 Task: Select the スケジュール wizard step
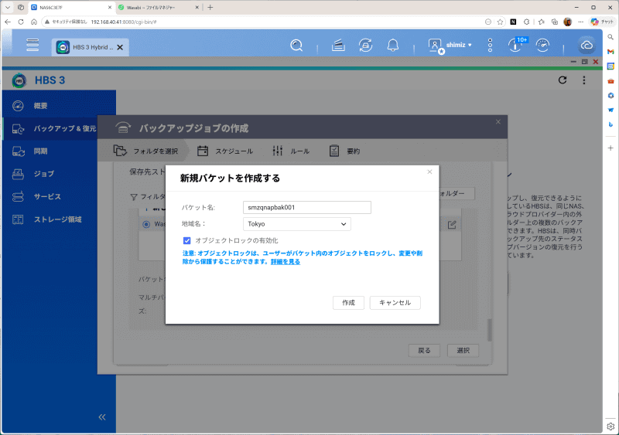tap(225, 151)
